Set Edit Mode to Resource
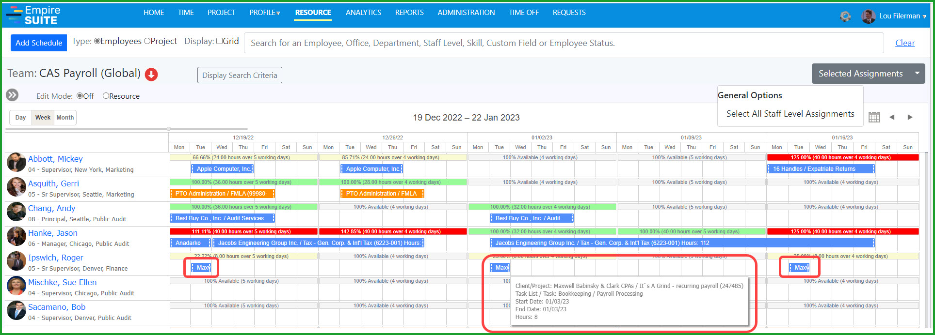 pyautogui.click(x=106, y=96)
